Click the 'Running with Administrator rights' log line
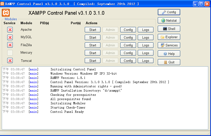 86,86
